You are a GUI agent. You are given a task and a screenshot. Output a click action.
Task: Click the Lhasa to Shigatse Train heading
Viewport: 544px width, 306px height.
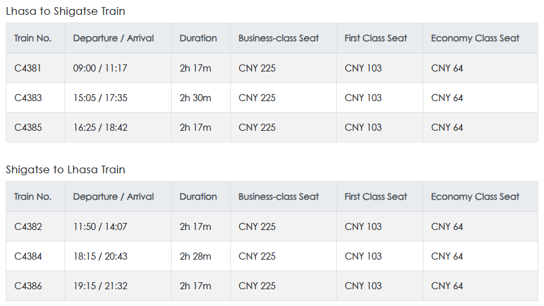[x=66, y=11]
